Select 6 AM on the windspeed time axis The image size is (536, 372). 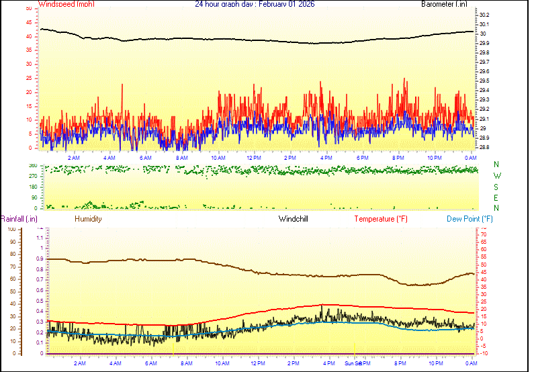145,157
